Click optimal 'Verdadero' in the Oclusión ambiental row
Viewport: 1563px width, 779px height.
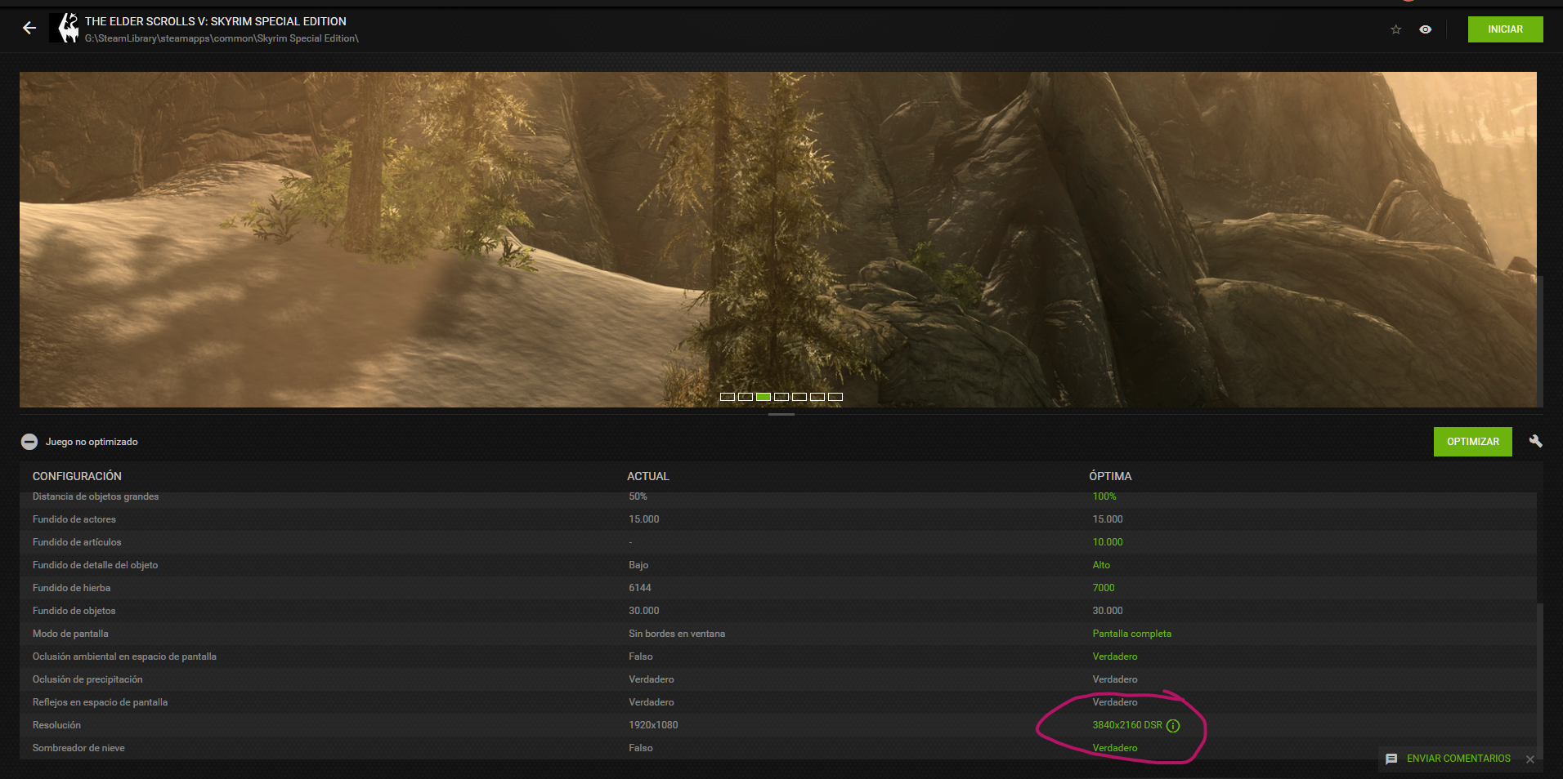[1115, 657]
